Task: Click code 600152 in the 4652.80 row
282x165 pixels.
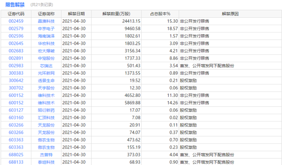Action: [16, 95]
